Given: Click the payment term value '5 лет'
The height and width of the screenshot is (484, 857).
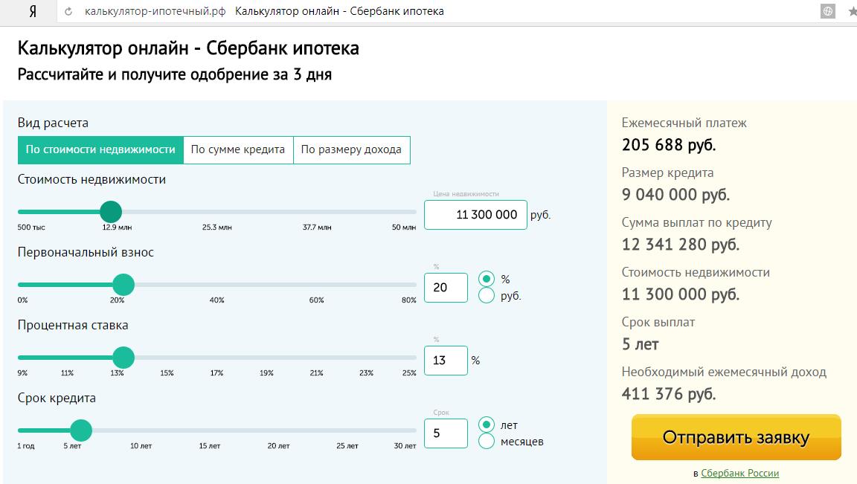Looking at the screenshot, I should [641, 344].
